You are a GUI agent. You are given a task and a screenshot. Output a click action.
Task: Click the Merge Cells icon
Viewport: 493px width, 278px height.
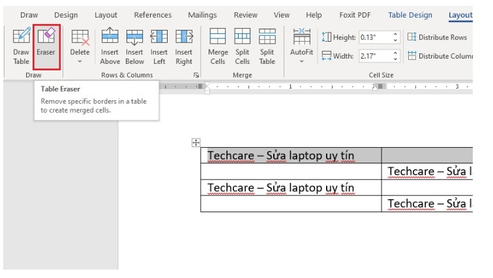point(218,46)
